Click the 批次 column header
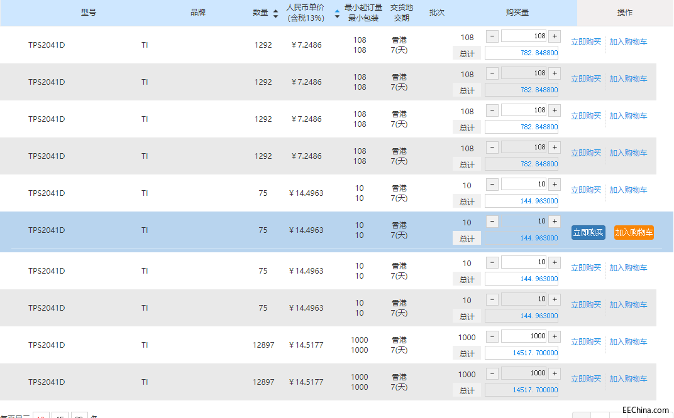 pos(437,13)
